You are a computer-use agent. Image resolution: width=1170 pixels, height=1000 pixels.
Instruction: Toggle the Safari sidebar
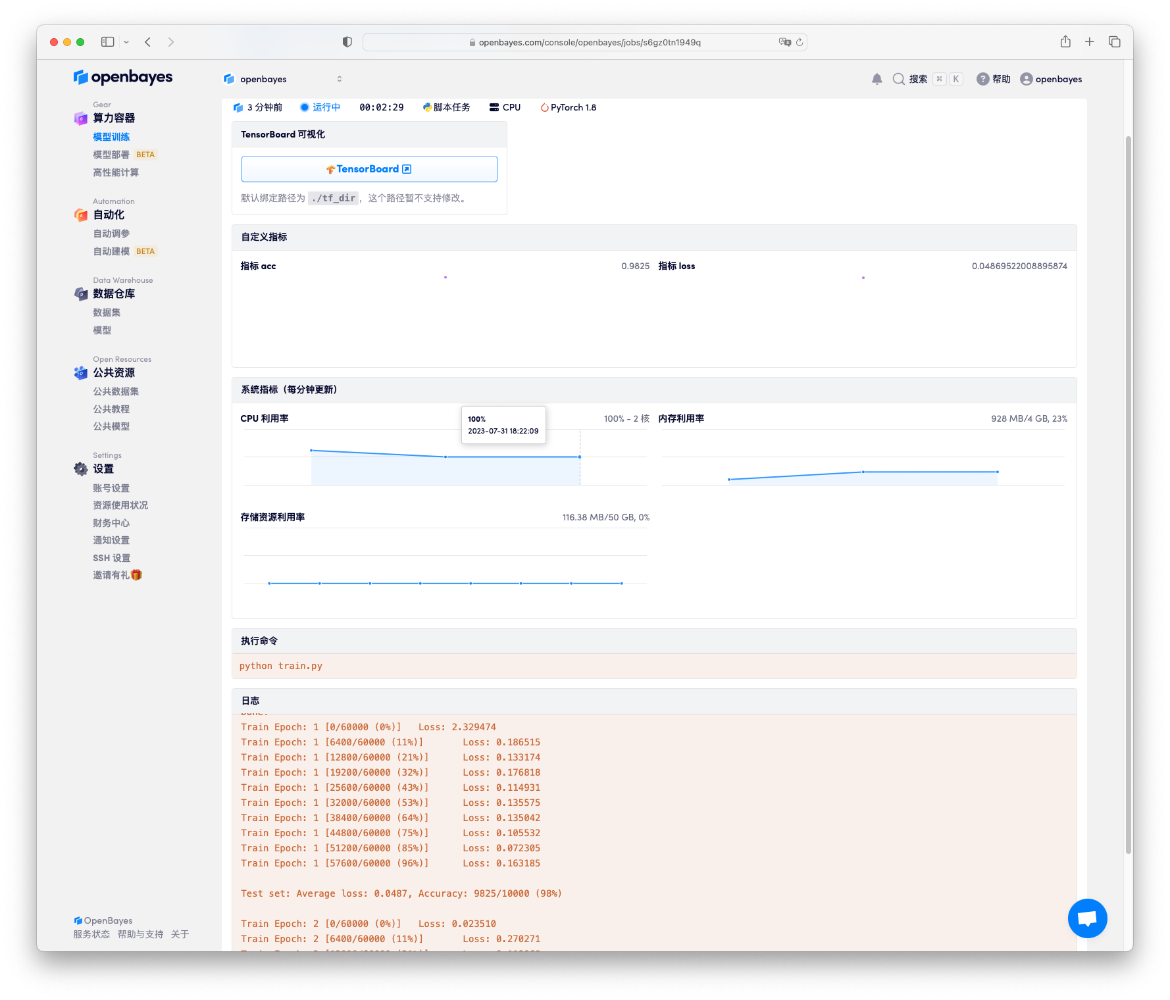tap(108, 42)
